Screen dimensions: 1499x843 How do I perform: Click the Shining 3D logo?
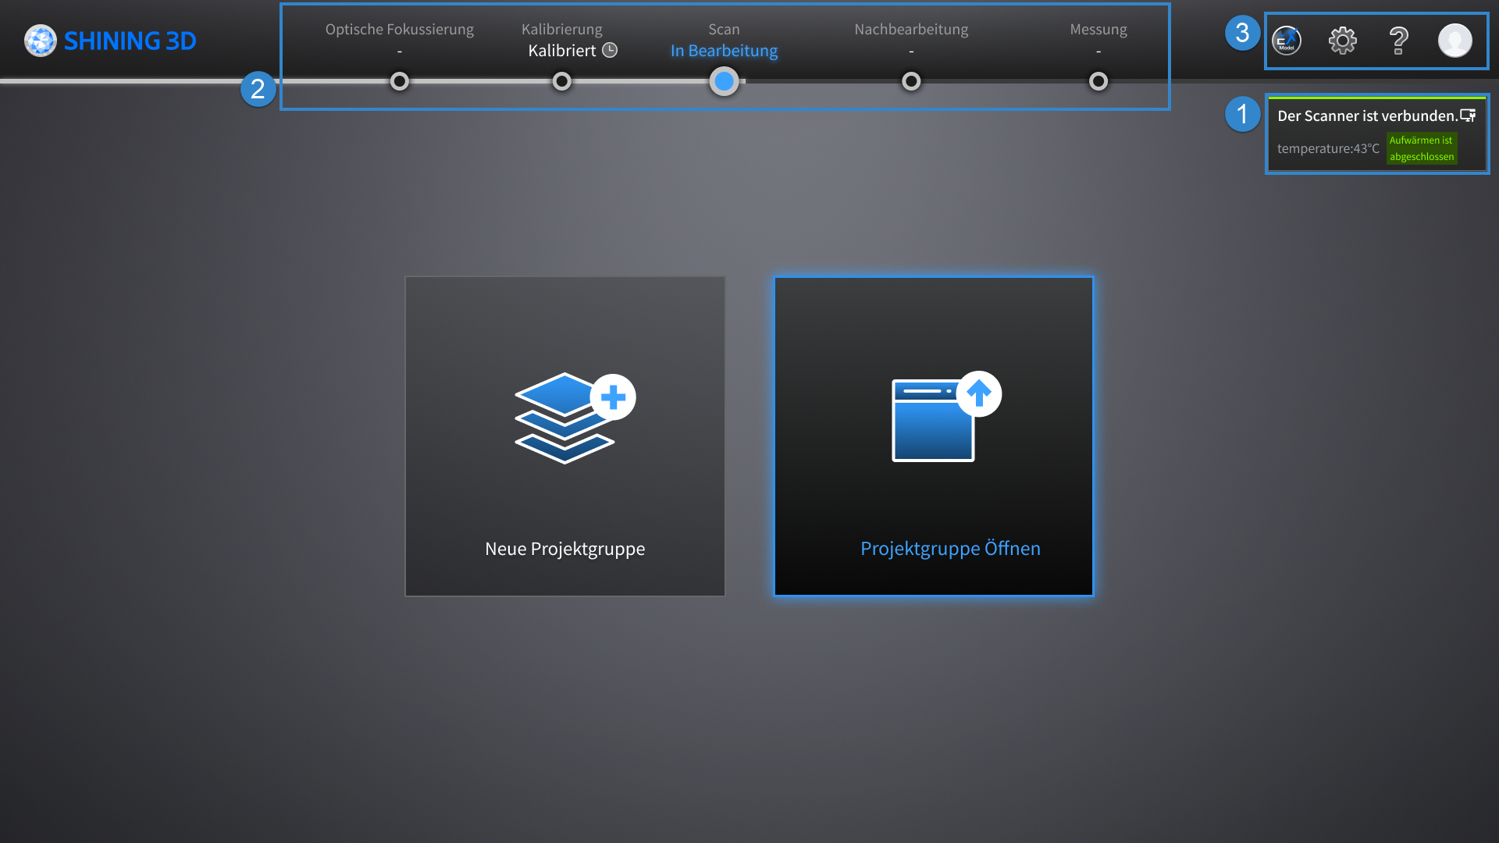(110, 41)
